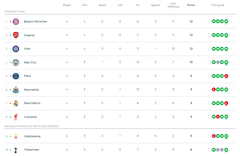
Task: Select the Real Madrid crest
Action: coord(16,103)
